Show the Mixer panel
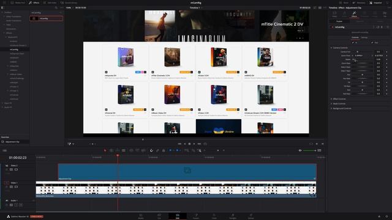Screen dimensions: 392x220 [344, 2]
